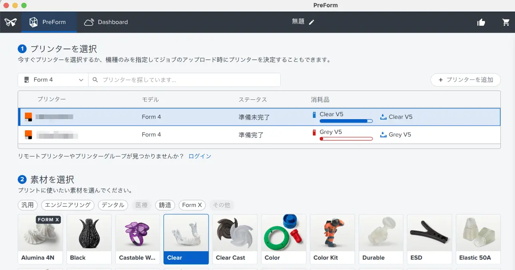Click the Form 4 model cell in the 準備未完了 row
The width and height of the screenshot is (515, 270).
(151, 117)
